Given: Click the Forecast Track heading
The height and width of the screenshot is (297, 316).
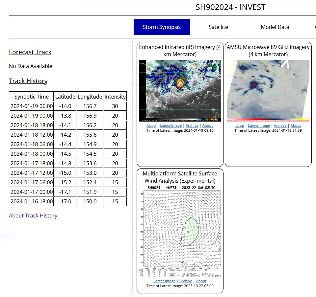Looking at the screenshot, I should tap(30, 52).
